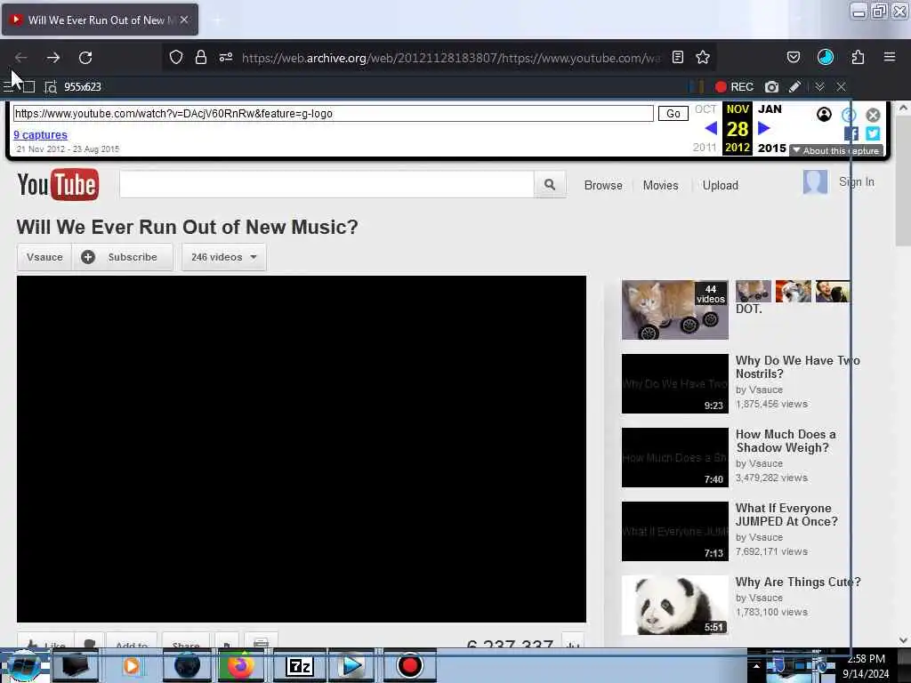This screenshot has width=911, height=683.
Task: Start recording with the REC button
Action: click(734, 86)
